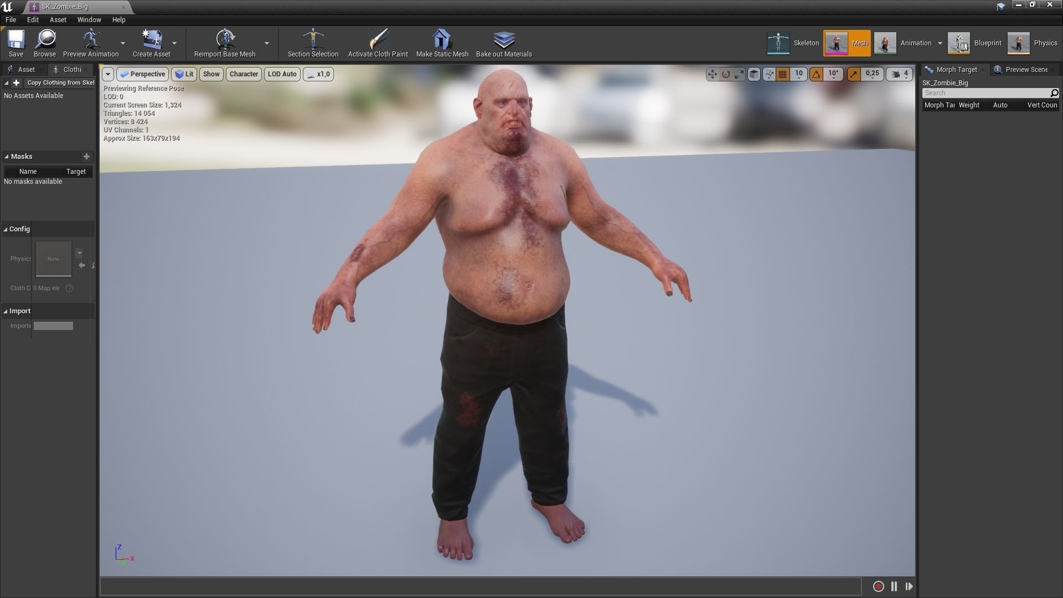Open the Character menu
1063x598 pixels.
pyautogui.click(x=244, y=74)
